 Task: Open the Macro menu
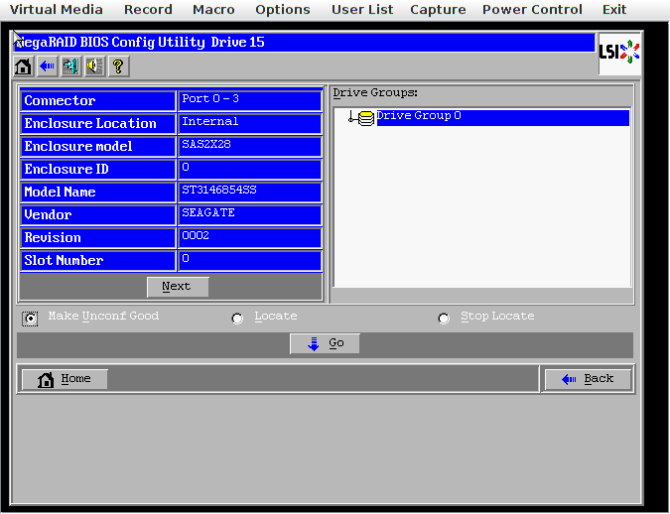213,9
